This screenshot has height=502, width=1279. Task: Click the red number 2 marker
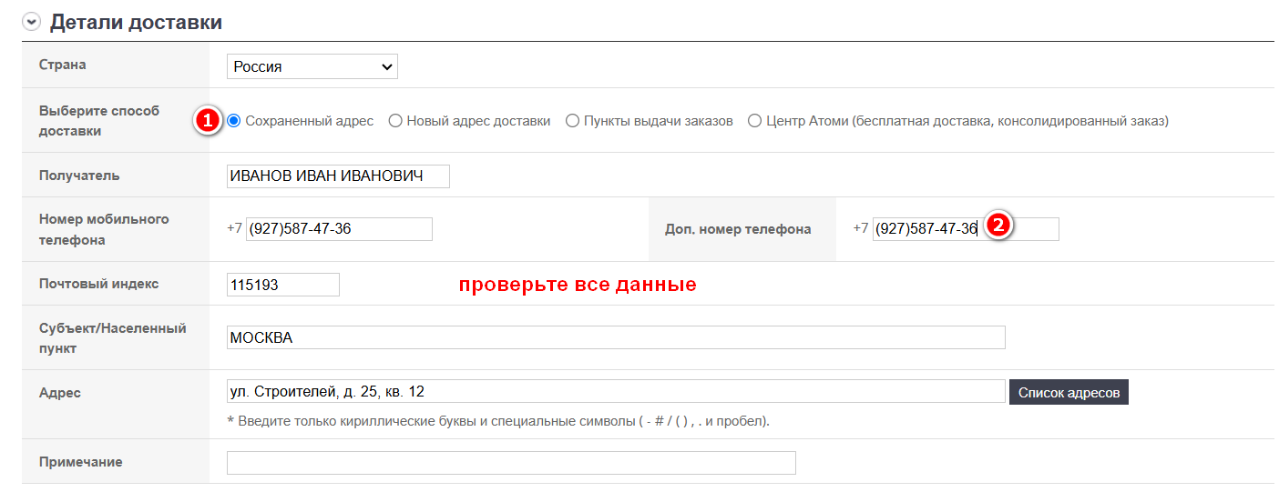998,226
